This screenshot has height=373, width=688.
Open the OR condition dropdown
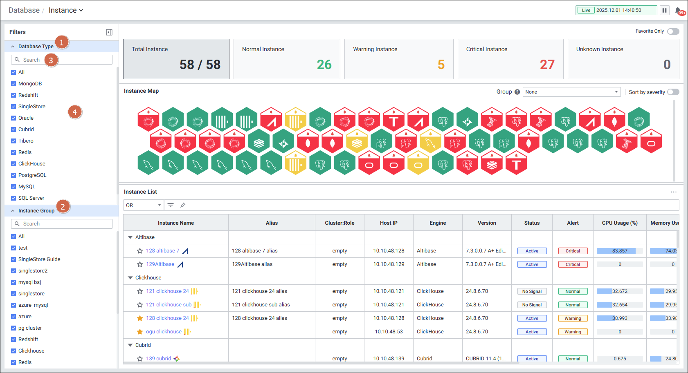[143, 205]
